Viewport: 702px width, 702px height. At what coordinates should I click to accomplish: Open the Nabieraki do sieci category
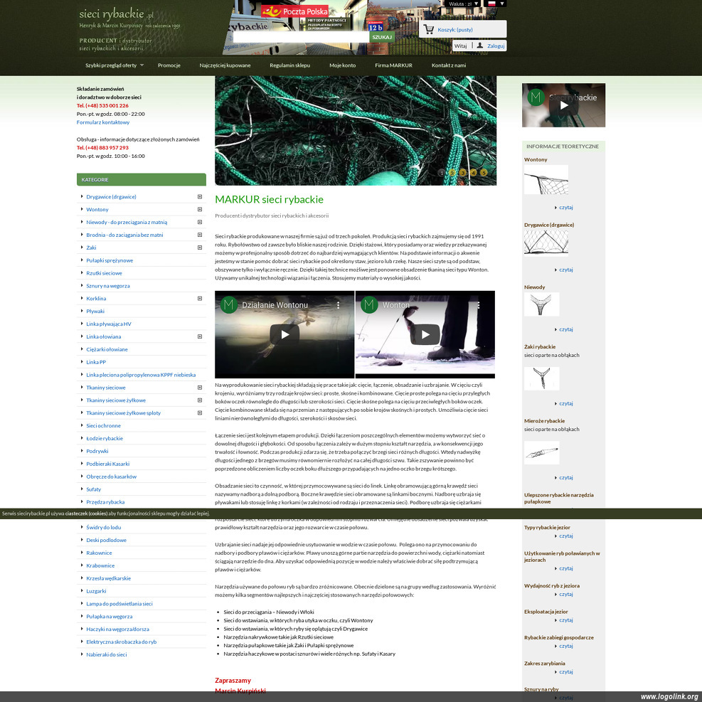point(107,654)
